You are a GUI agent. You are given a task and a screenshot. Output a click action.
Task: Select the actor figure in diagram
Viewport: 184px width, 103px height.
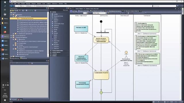pyautogui.click(x=126, y=55)
